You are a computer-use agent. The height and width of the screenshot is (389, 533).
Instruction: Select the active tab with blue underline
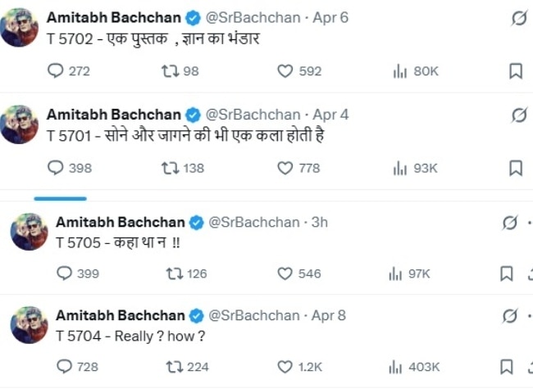coord(60,197)
